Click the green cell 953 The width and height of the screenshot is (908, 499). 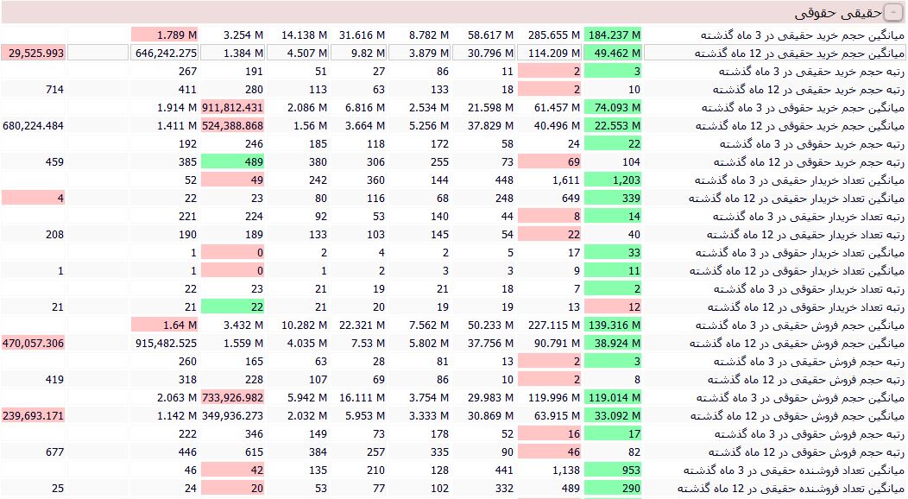[x=613, y=471]
